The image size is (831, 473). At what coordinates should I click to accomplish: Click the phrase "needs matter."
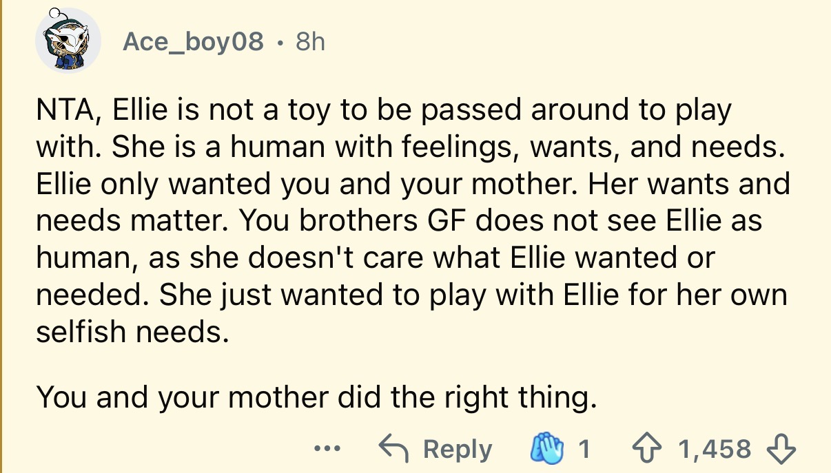pos(122,221)
